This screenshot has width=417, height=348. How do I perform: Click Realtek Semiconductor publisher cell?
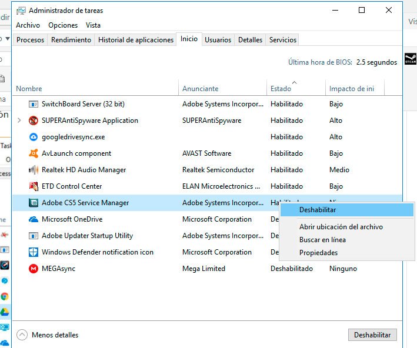click(x=218, y=170)
